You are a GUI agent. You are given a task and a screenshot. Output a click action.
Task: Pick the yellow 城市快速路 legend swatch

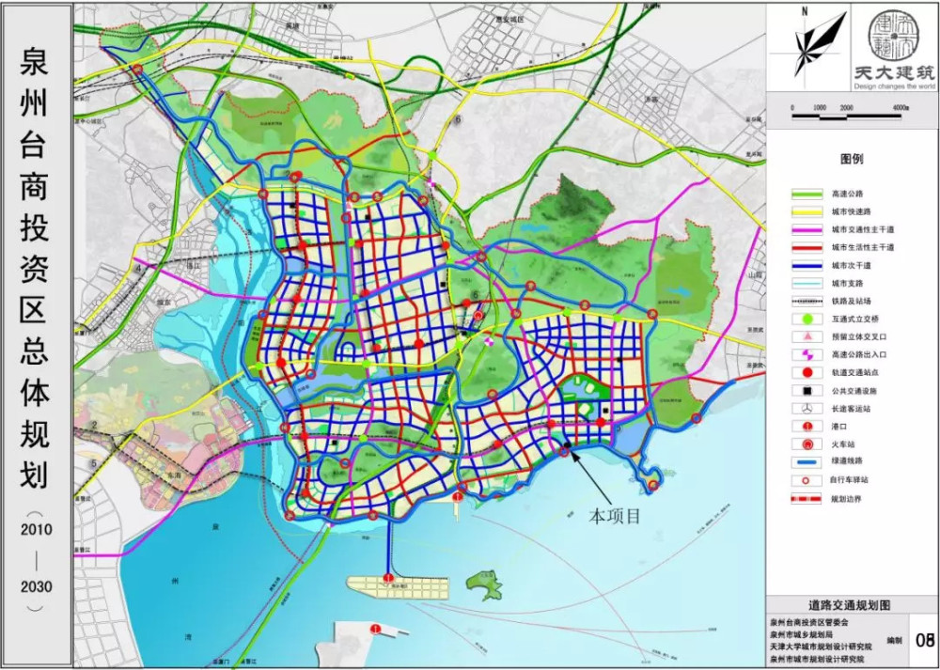(807, 212)
